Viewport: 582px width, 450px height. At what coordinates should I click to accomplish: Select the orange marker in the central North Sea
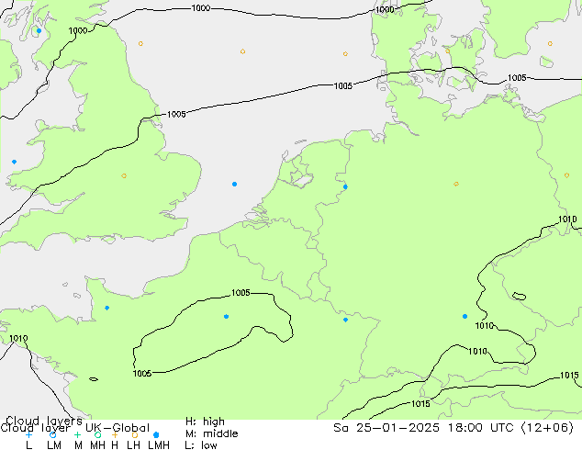242,51
